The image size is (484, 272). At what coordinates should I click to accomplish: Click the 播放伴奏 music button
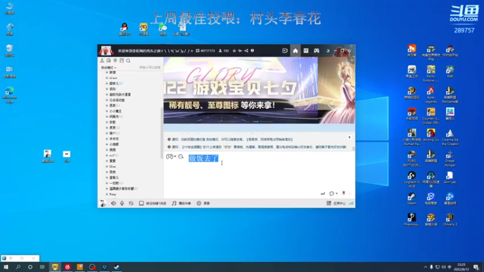[181, 203]
